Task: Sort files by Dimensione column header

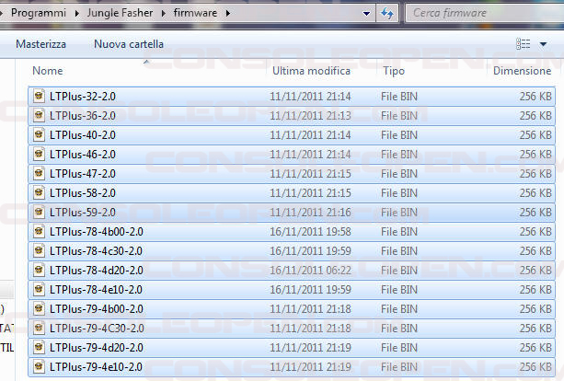Action: point(522,71)
